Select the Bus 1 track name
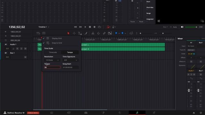Viewport: 205px width, 115px height. point(12,53)
